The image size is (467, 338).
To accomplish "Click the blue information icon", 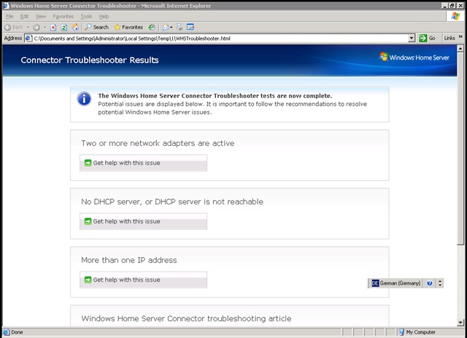I will click(85, 99).
